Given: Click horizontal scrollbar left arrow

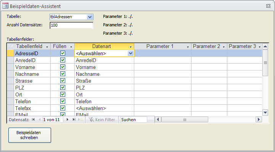Looking at the screenshot, I should pos(158,120).
